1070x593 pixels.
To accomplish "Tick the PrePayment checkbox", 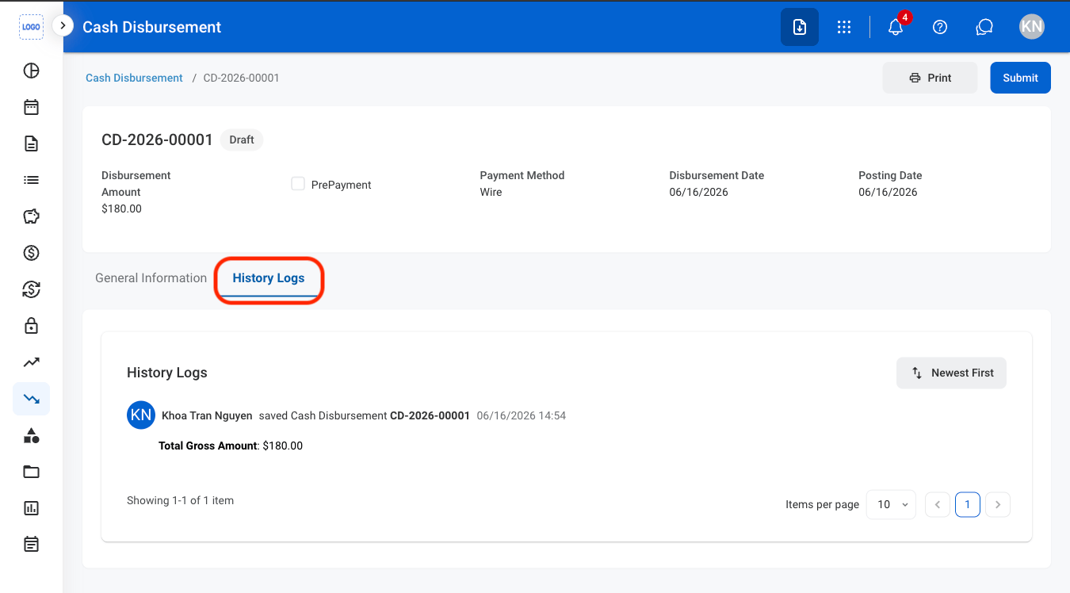I will (x=298, y=184).
